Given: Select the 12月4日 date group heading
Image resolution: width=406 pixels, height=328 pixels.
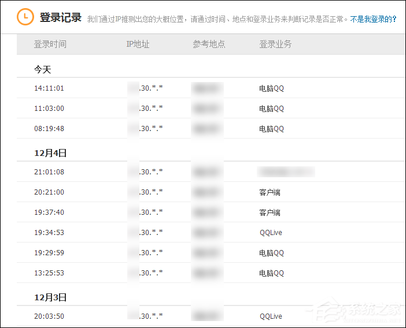Looking at the screenshot, I should click(x=50, y=153).
